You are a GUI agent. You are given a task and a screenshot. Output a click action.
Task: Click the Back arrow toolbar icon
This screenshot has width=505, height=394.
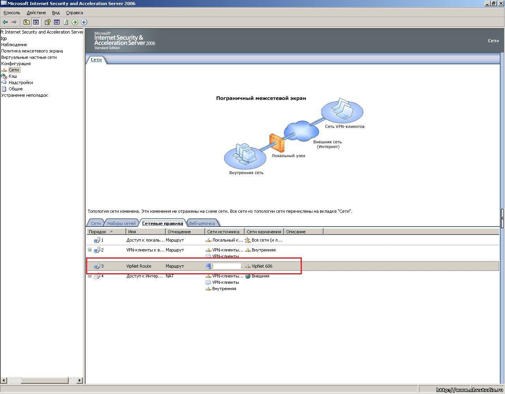(5, 22)
